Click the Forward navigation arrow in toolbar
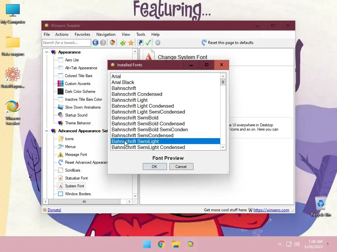 point(103,43)
